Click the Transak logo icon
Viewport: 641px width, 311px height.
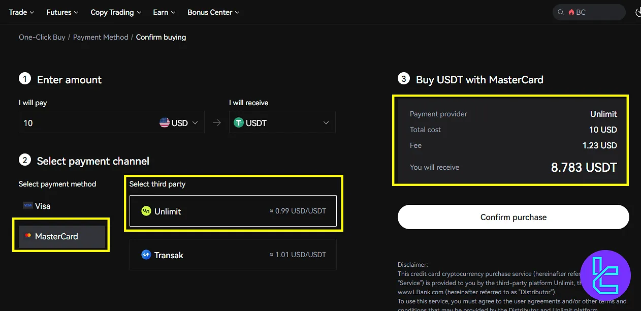click(146, 255)
